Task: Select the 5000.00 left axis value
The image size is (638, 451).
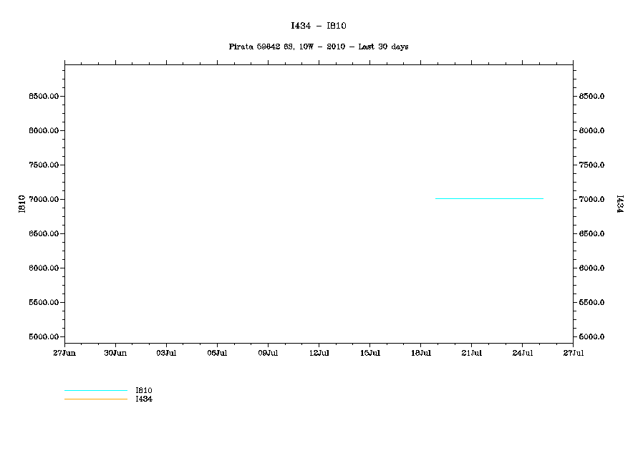Action: pos(44,337)
